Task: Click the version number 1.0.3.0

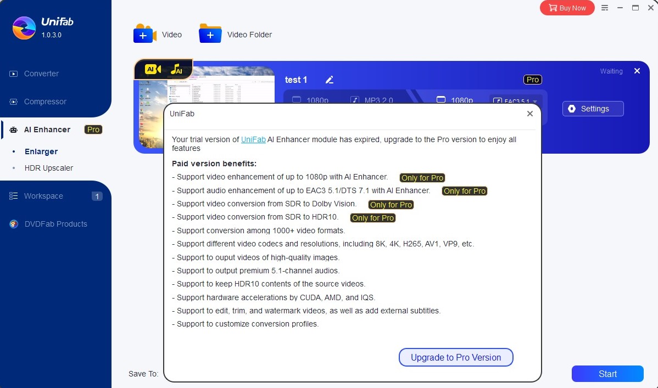Action: point(51,35)
